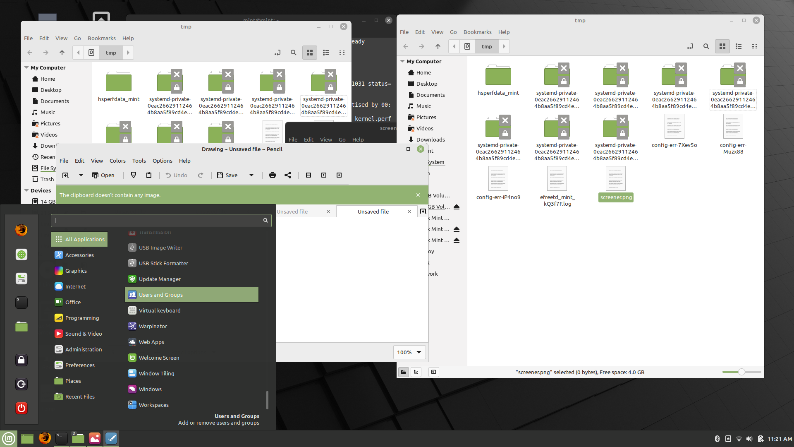Click the Firefox icon in the taskbar
Image resolution: width=794 pixels, height=447 pixels.
[45, 438]
